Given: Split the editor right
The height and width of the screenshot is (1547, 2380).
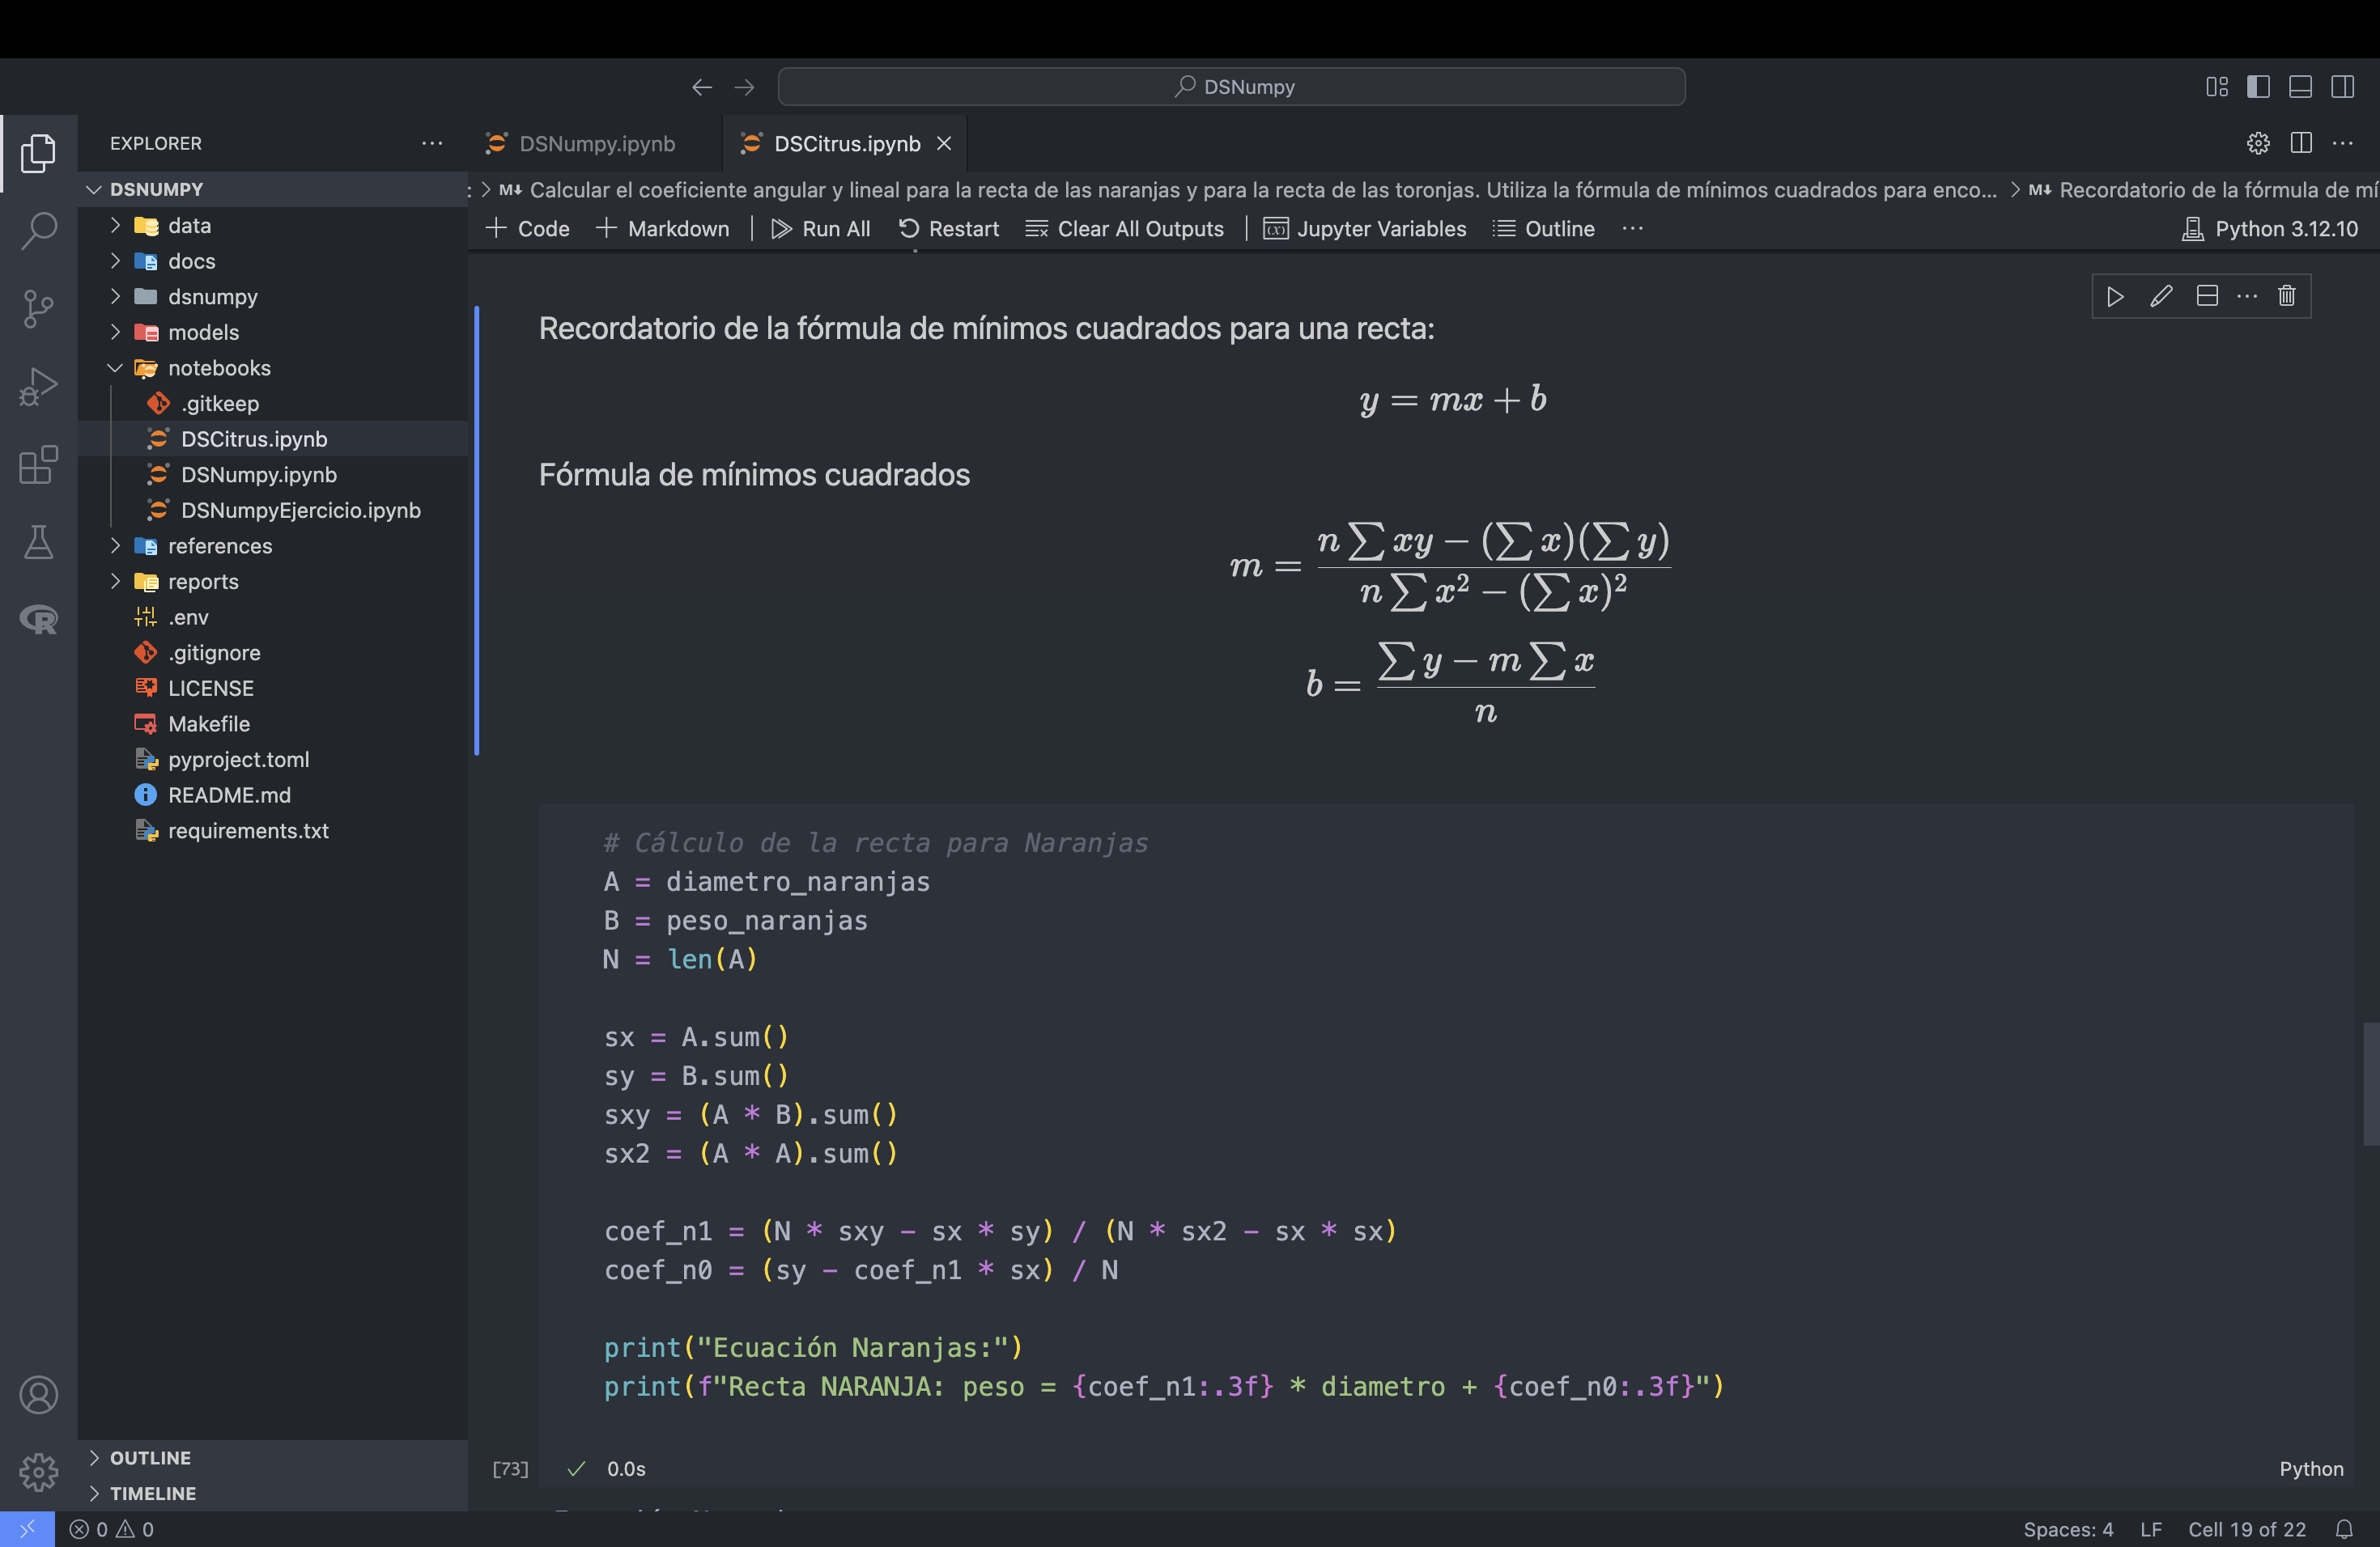Looking at the screenshot, I should tap(2301, 143).
